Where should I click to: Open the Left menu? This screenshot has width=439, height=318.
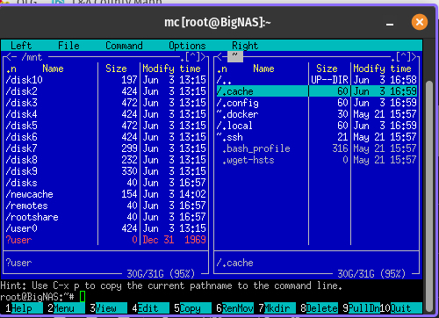click(21, 46)
